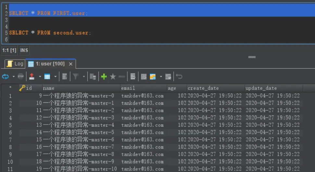315x172 pixels.
Task: Click the asterisk corner header cell
Action: (x=10, y=88)
